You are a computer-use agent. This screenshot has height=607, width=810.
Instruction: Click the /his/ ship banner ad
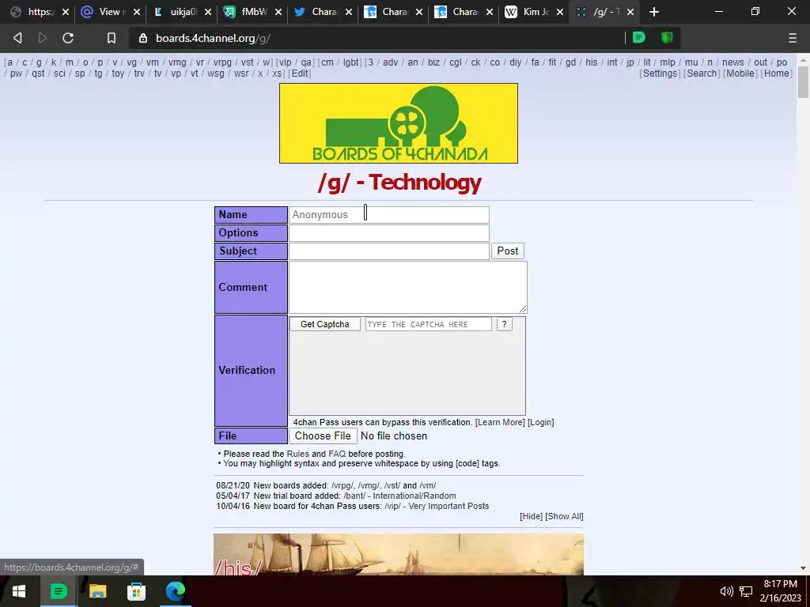pyautogui.click(x=399, y=554)
